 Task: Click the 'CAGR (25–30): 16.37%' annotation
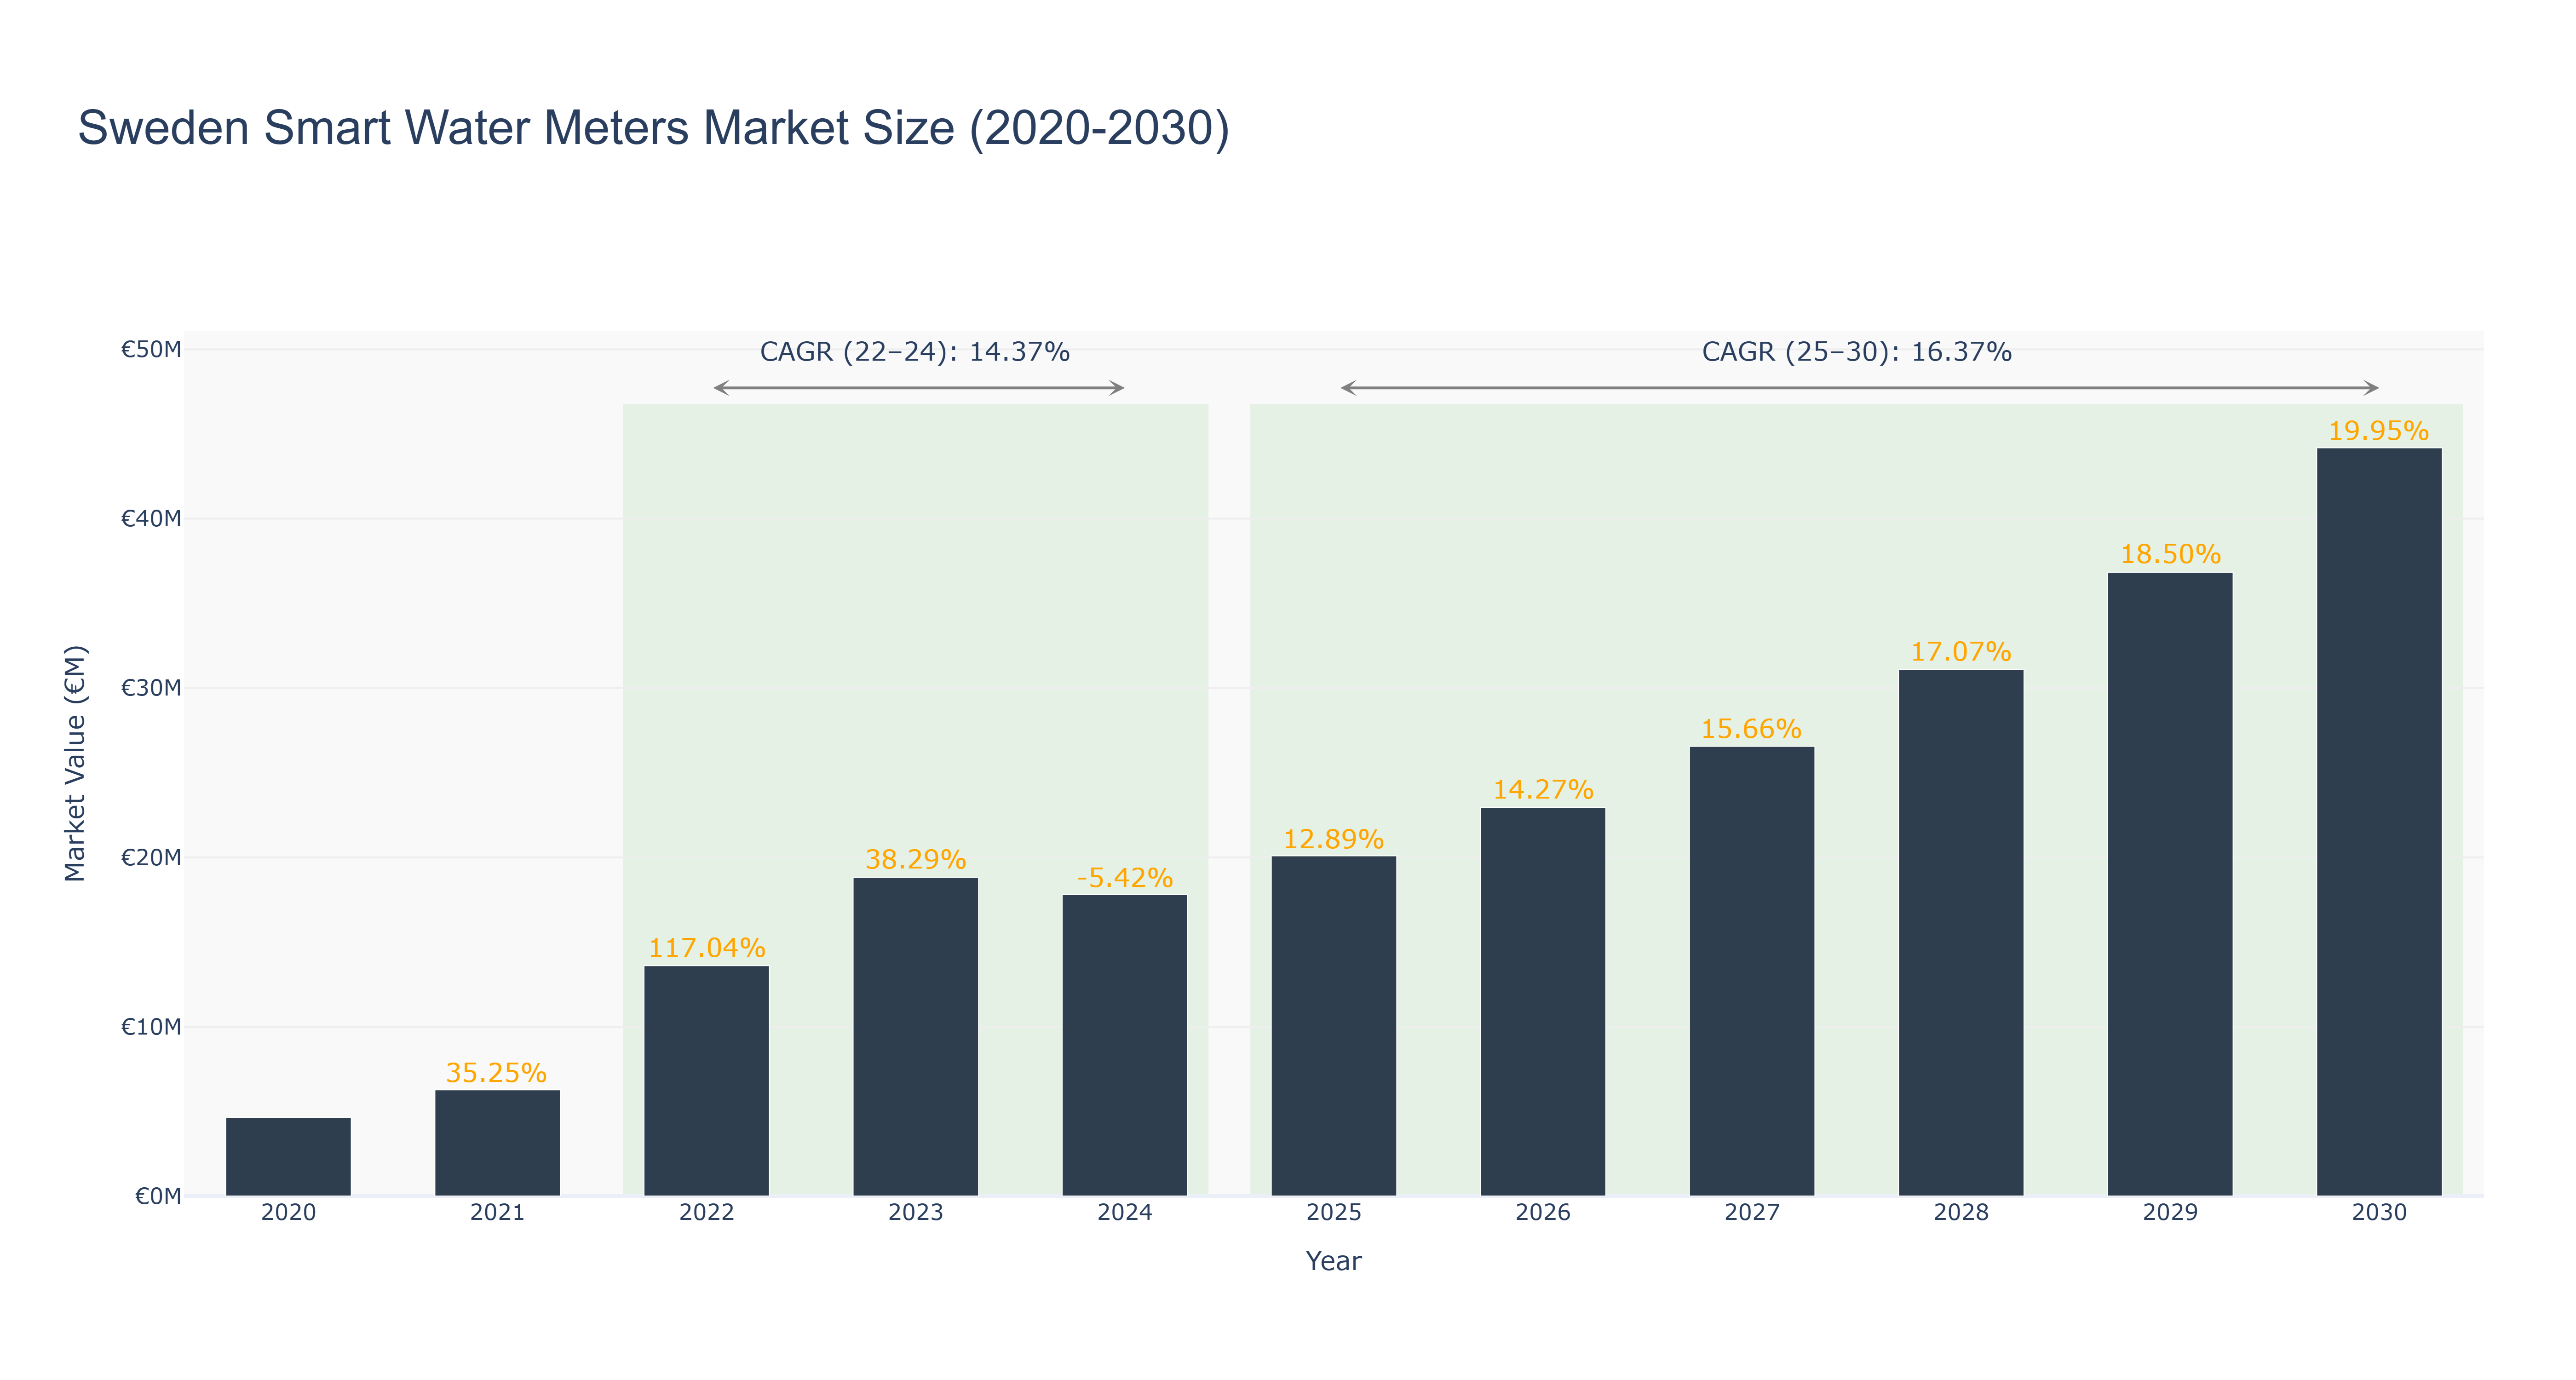pos(1856,352)
